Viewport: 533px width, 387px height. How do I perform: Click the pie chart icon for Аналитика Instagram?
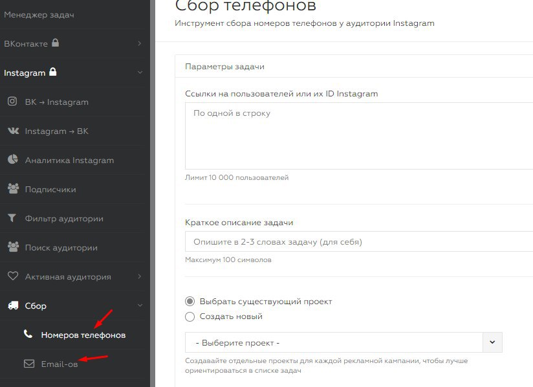point(13,159)
